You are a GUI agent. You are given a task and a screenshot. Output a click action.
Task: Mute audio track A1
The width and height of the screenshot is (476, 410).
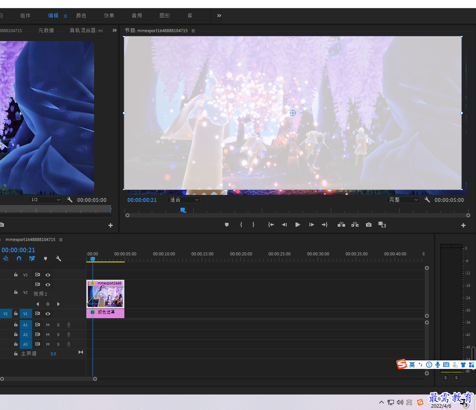(48, 325)
